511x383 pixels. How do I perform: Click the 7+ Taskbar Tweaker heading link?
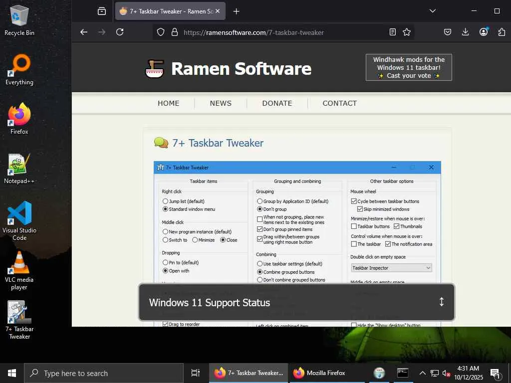pyautogui.click(x=218, y=143)
